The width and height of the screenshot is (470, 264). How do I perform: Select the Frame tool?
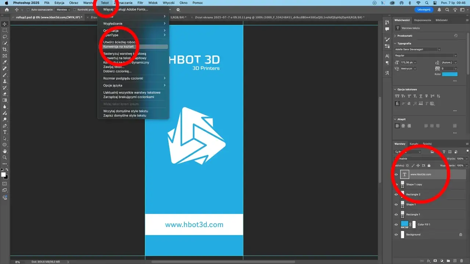[x=5, y=56]
